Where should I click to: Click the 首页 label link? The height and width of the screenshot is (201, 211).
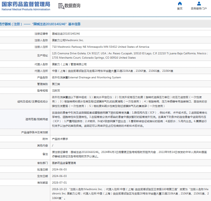(180, 9)
